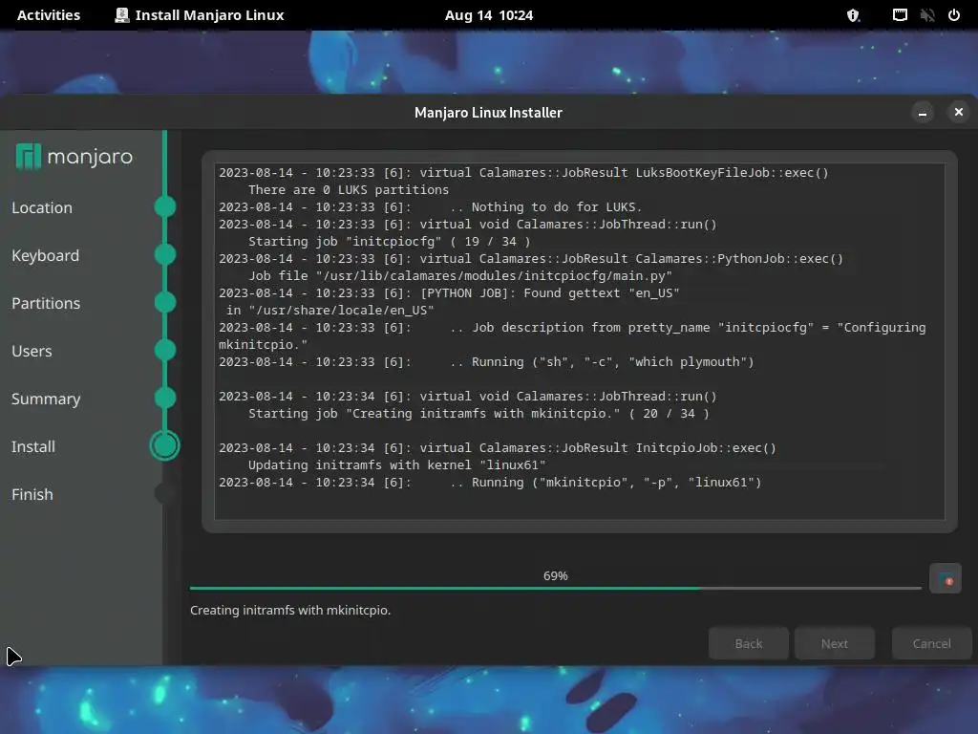
Task: Click the '( 20 / 34 )' starting job log line
Action: click(x=478, y=414)
